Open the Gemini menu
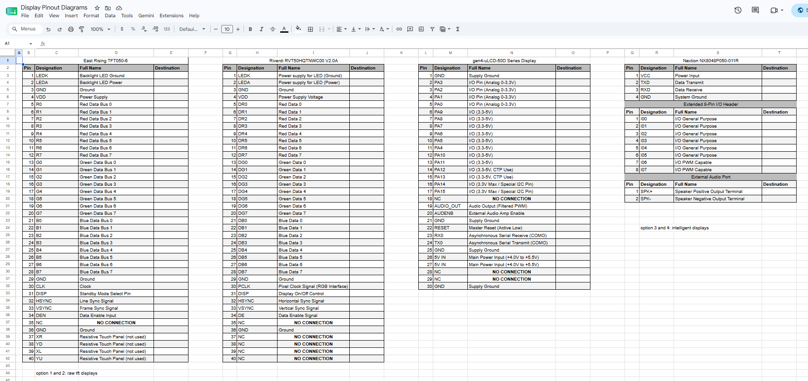Screen dimensions: 808x381 [x=146, y=15]
